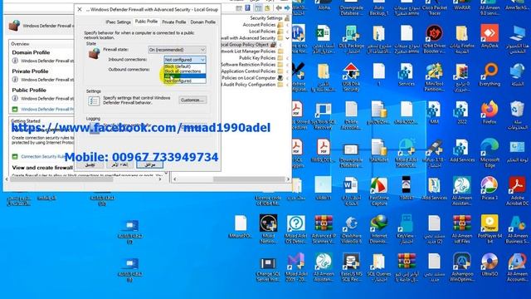Screen dimensions: 531x299
Task: Launch the FastStone Capture shortcut
Action: click(378, 191)
